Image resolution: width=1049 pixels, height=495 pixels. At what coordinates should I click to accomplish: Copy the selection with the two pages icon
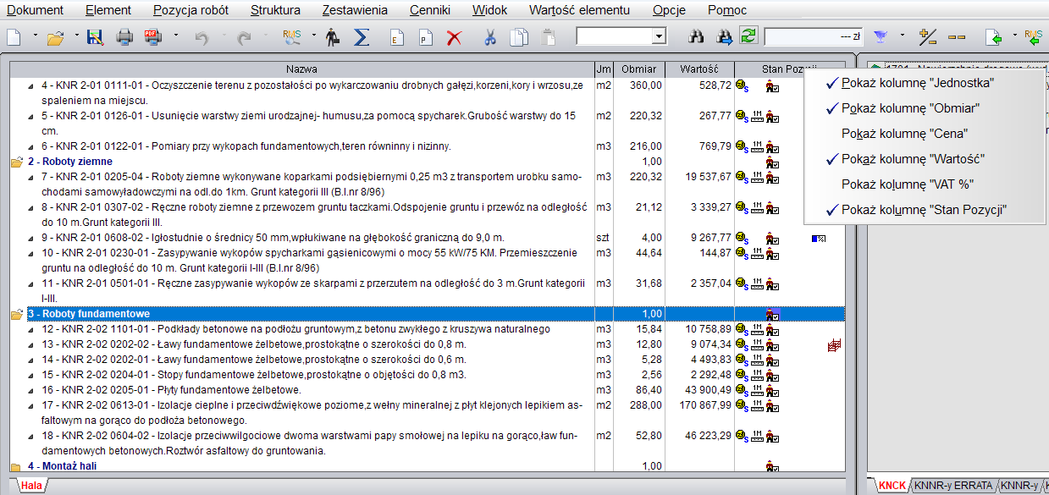[518, 37]
